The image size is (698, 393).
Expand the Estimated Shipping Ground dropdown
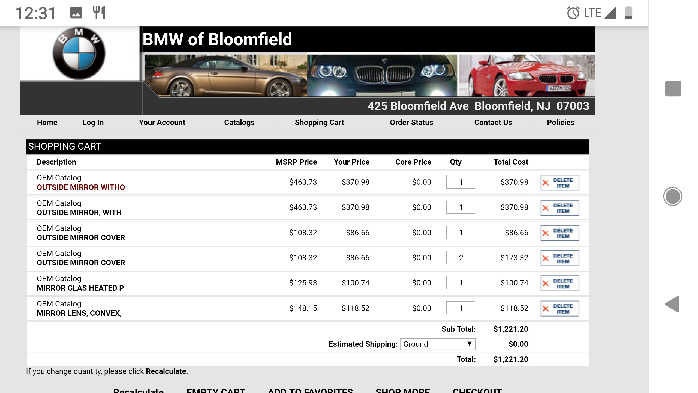click(x=438, y=344)
